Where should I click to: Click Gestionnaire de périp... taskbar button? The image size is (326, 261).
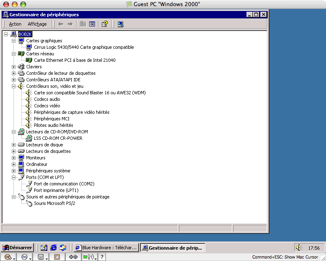172,248
